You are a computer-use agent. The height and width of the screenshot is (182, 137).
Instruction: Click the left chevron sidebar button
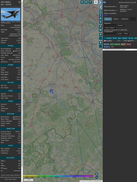pyautogui.click(x=100, y=7)
